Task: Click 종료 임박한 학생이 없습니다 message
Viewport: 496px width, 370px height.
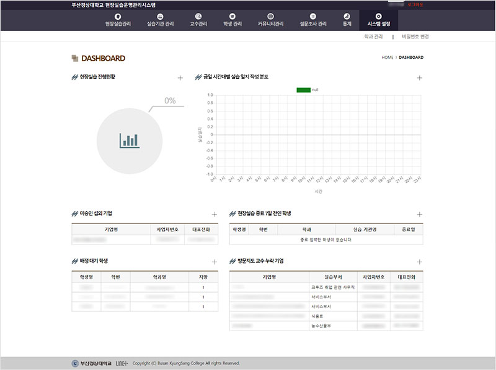Action: (x=326, y=240)
